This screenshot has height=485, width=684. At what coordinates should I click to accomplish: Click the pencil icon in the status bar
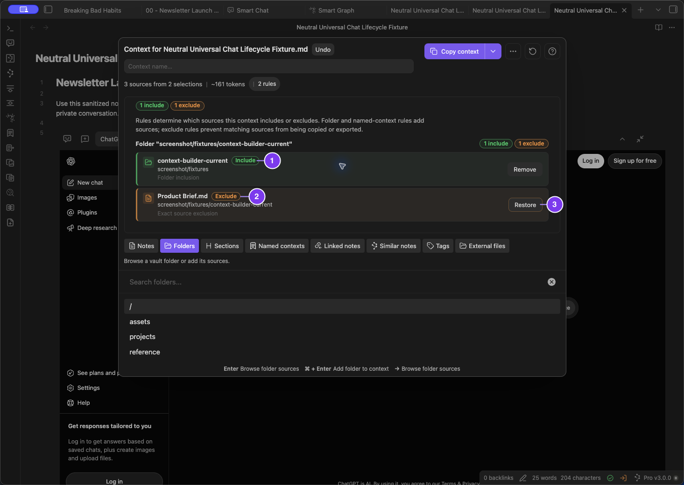coord(523,478)
